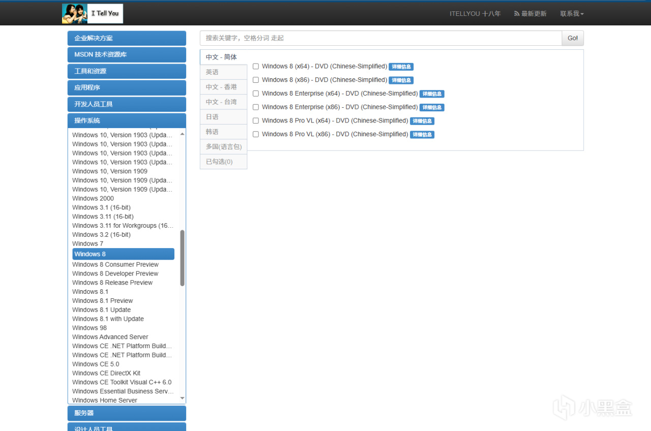Tick Windows 8 Enterprise (x86) checkbox
This screenshot has width=651, height=431.
(256, 107)
